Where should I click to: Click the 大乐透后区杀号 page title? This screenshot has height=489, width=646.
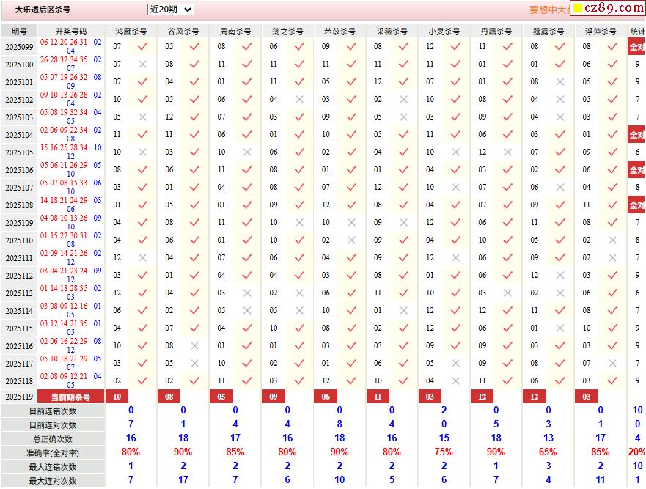43,10
